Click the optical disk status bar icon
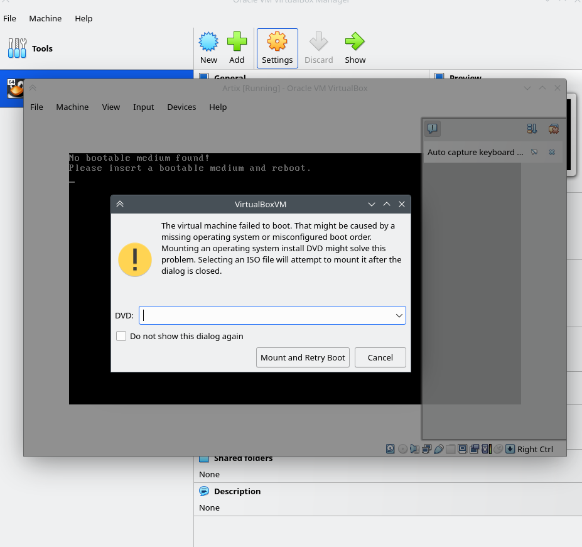The width and height of the screenshot is (582, 547). (402, 449)
